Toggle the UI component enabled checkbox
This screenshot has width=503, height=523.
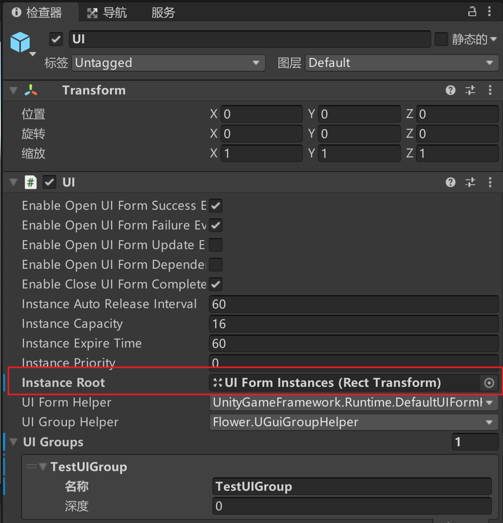click(x=49, y=182)
